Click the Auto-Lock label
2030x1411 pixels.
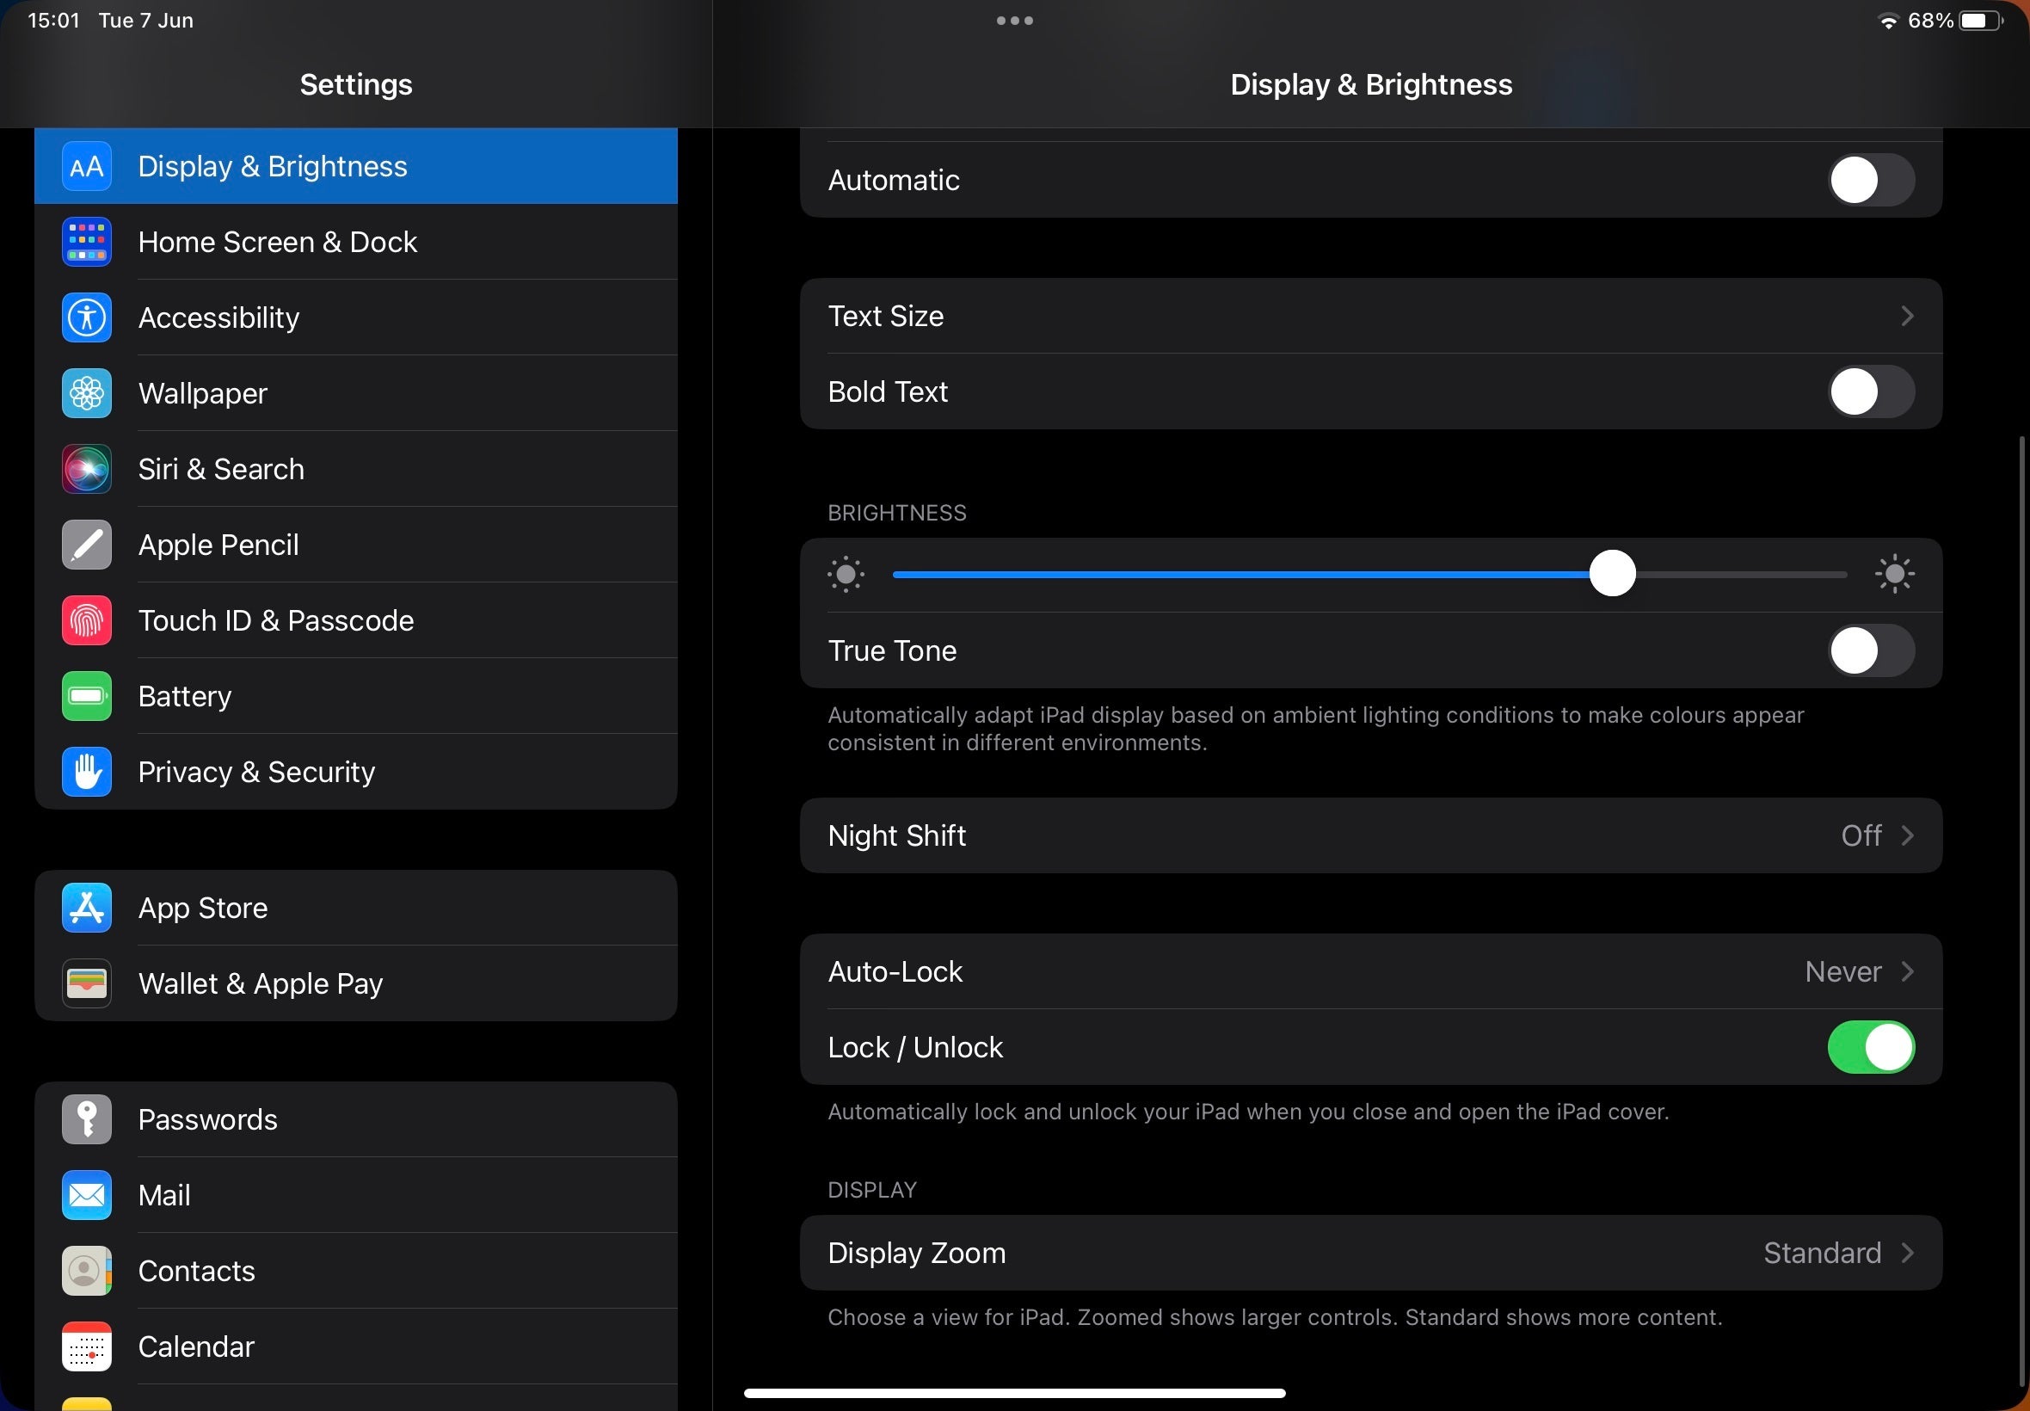pos(895,971)
